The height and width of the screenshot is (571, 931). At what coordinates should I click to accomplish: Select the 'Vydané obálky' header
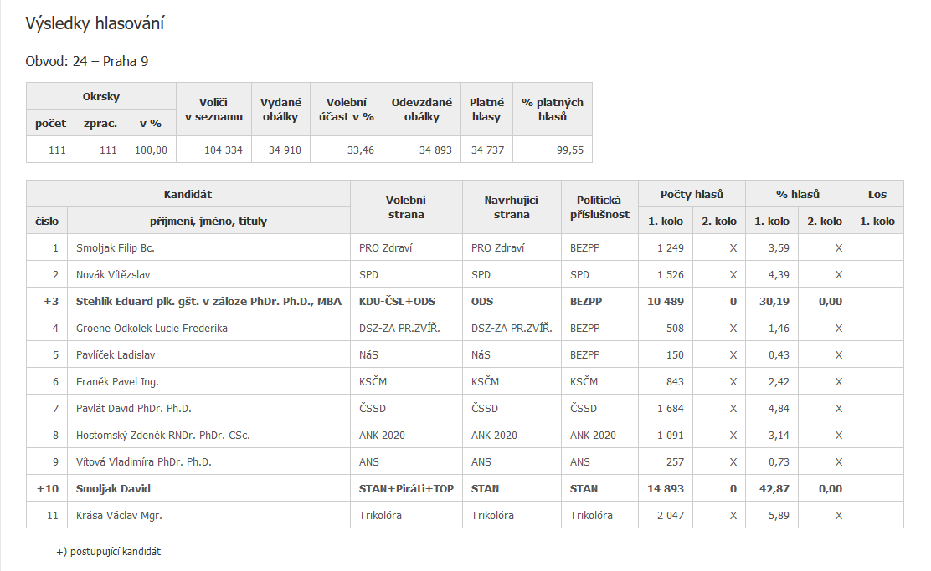(x=280, y=110)
